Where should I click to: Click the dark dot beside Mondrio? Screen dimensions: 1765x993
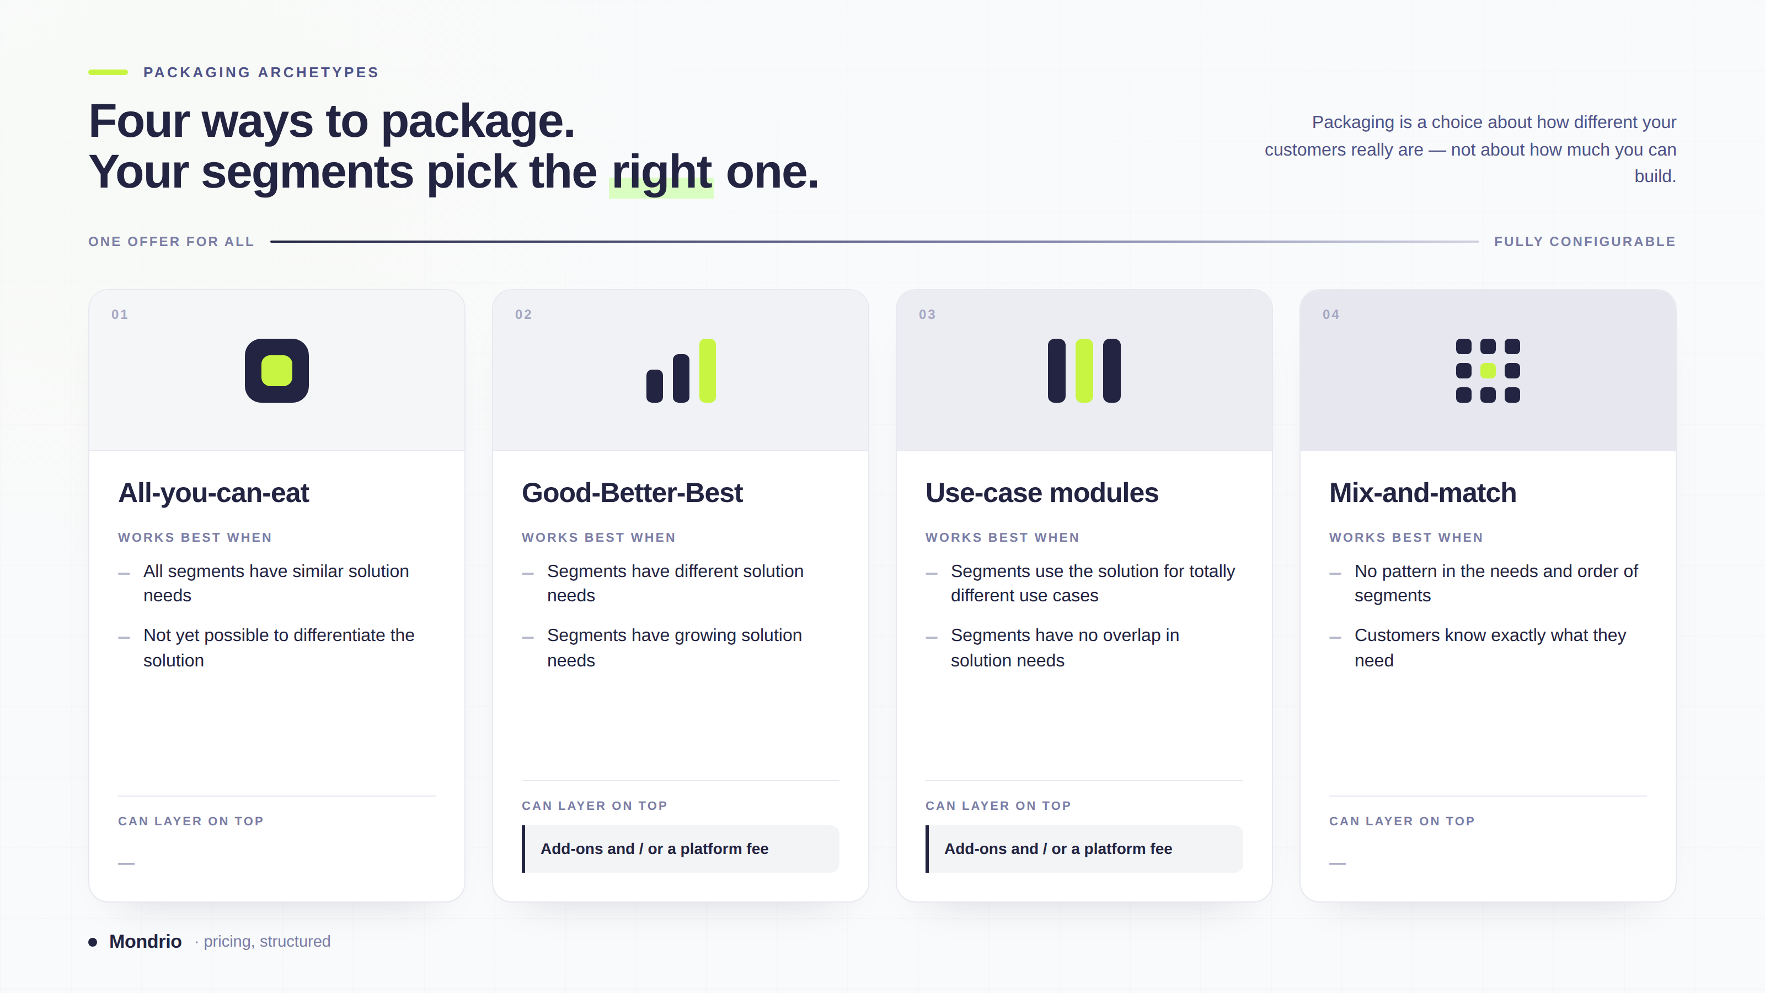93,942
